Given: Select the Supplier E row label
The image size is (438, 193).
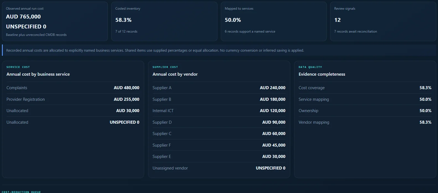Looking at the screenshot, I should tap(162, 157).
